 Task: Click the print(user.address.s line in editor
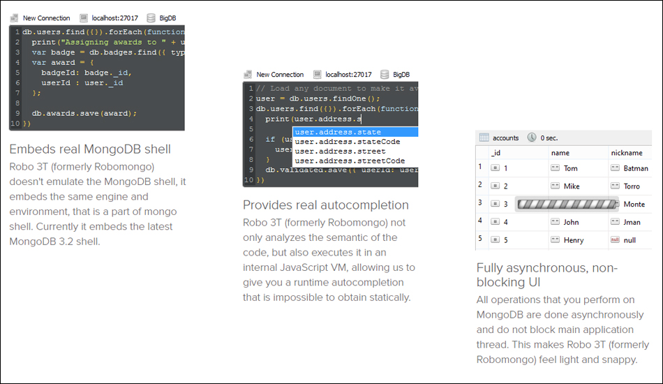(313, 119)
